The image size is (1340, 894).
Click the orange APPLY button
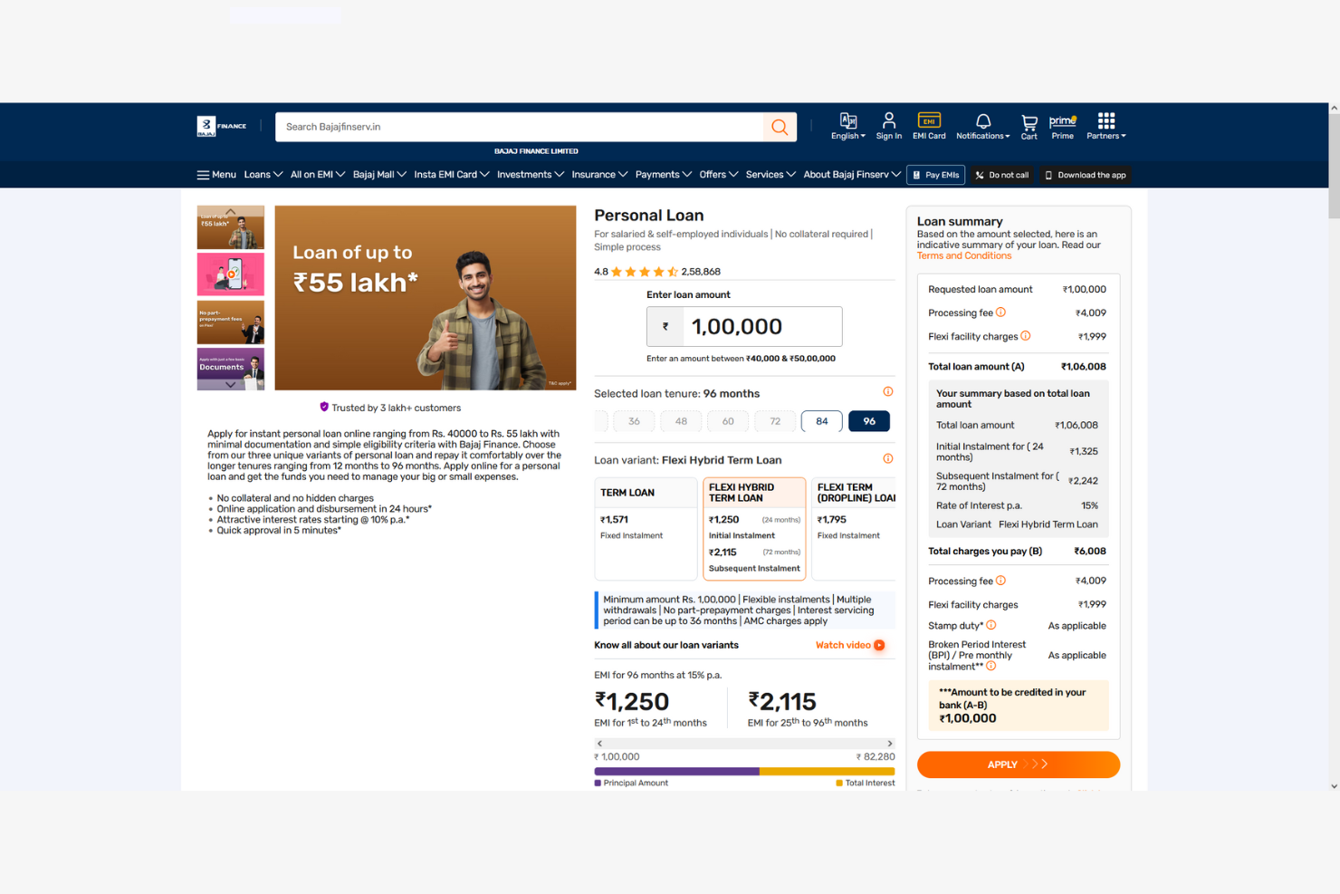pyautogui.click(x=1018, y=764)
